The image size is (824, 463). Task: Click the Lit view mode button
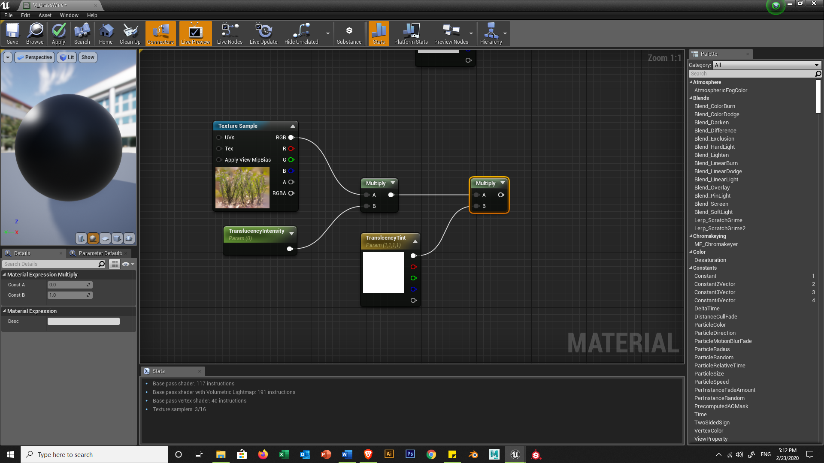coord(67,57)
